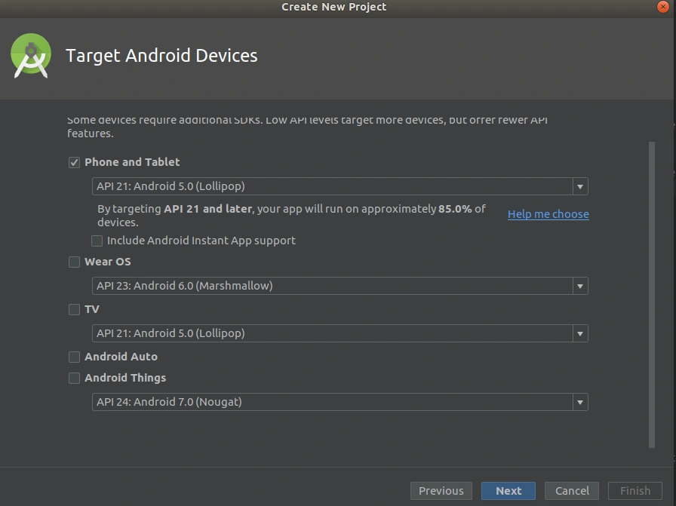Check the Wear OS checkbox

click(x=74, y=262)
